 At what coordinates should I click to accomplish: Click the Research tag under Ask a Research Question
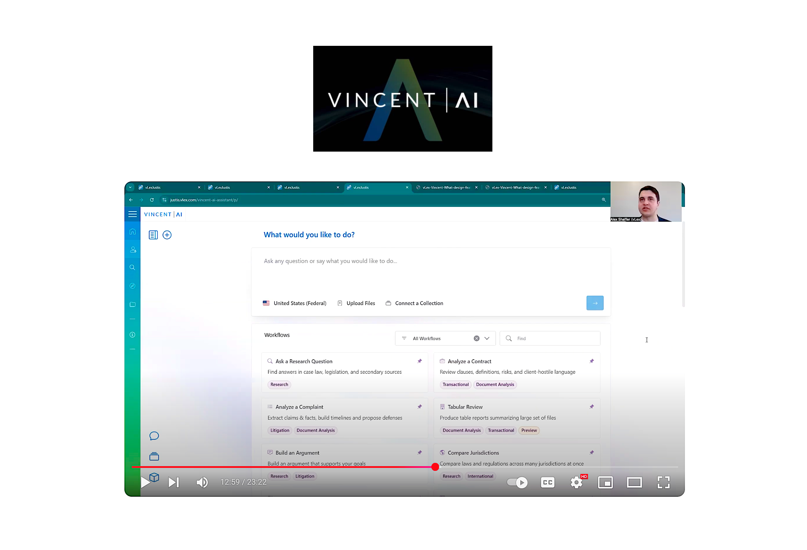(x=280, y=385)
